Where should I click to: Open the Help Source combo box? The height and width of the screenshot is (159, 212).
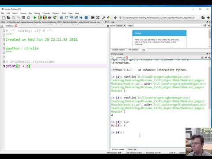[x=121, y=26]
